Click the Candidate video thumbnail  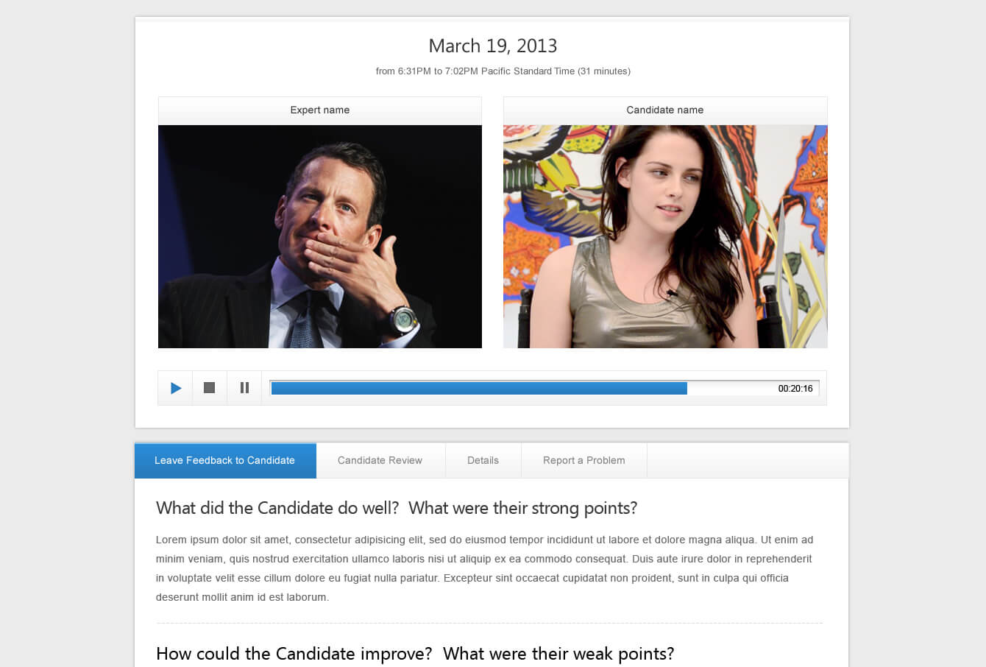(665, 236)
